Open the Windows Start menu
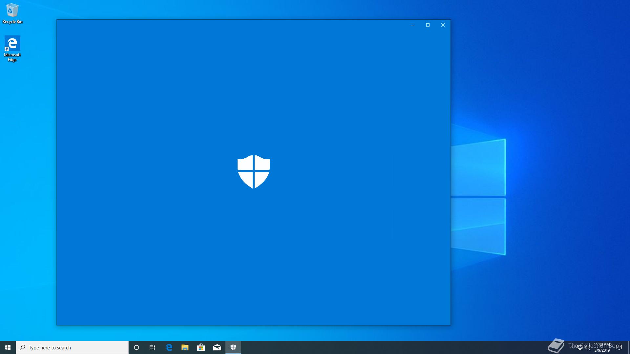This screenshot has width=630, height=354. coord(8,347)
